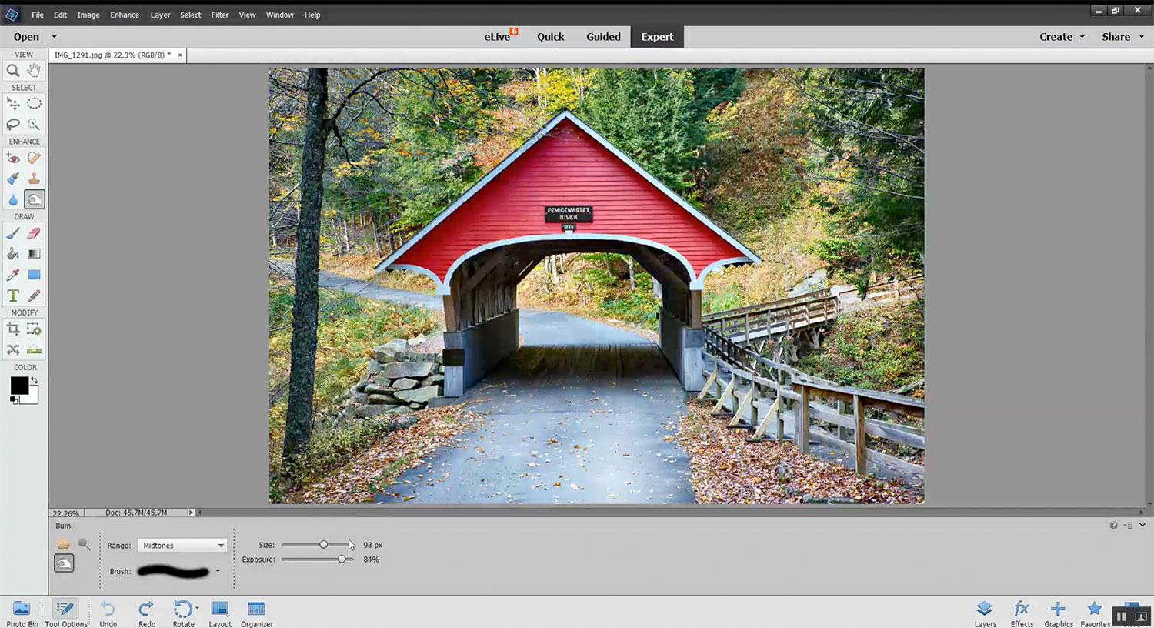Expand the Brush preset picker arrow
1154x628 pixels.
pyautogui.click(x=218, y=571)
